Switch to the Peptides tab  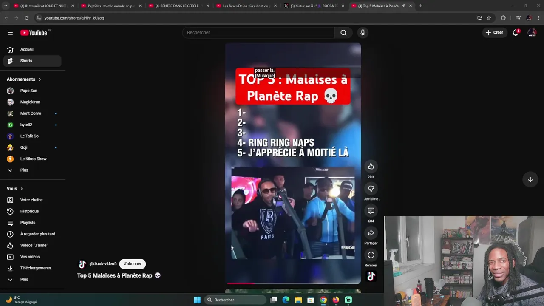click(x=111, y=6)
